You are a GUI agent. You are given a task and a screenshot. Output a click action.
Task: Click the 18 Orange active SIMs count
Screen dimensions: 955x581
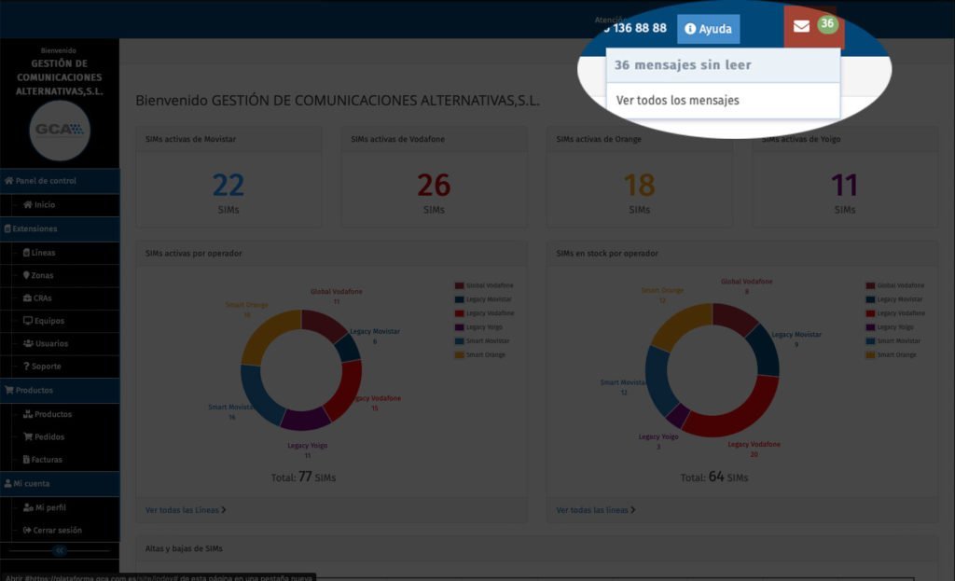[x=640, y=186]
